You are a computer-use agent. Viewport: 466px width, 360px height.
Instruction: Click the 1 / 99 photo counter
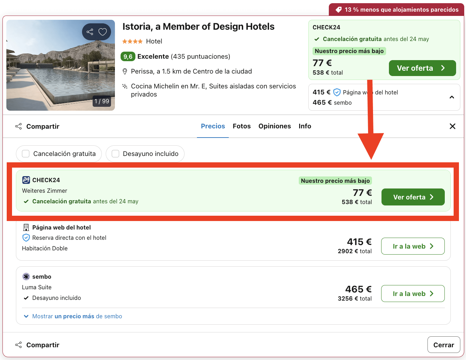tap(102, 101)
